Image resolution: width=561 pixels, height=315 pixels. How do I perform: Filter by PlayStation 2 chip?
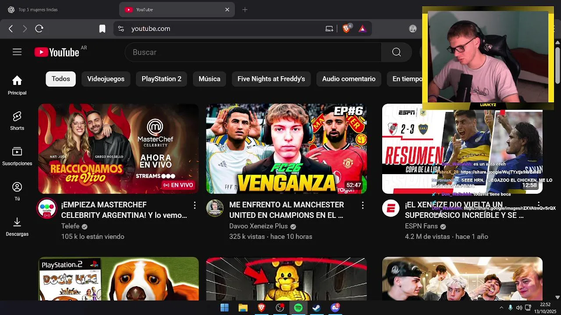coord(161,79)
